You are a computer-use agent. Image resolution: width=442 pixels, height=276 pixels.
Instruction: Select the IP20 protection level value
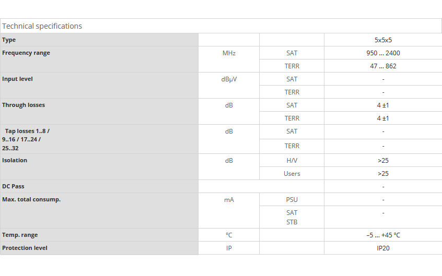coord(383,248)
